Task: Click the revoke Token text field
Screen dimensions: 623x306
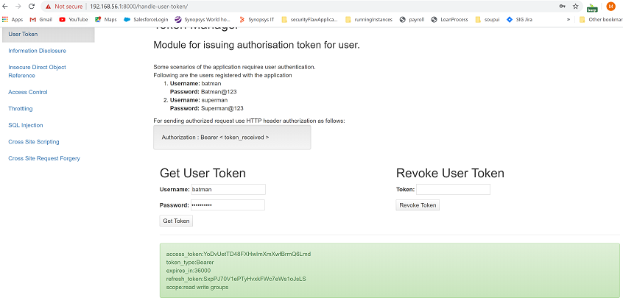Action: (x=453, y=189)
